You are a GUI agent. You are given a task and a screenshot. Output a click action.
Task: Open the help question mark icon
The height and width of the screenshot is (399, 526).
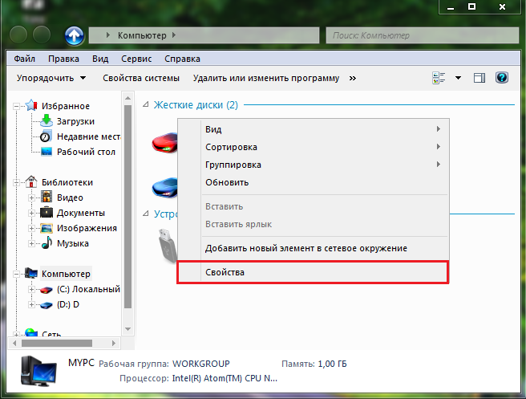coord(502,78)
